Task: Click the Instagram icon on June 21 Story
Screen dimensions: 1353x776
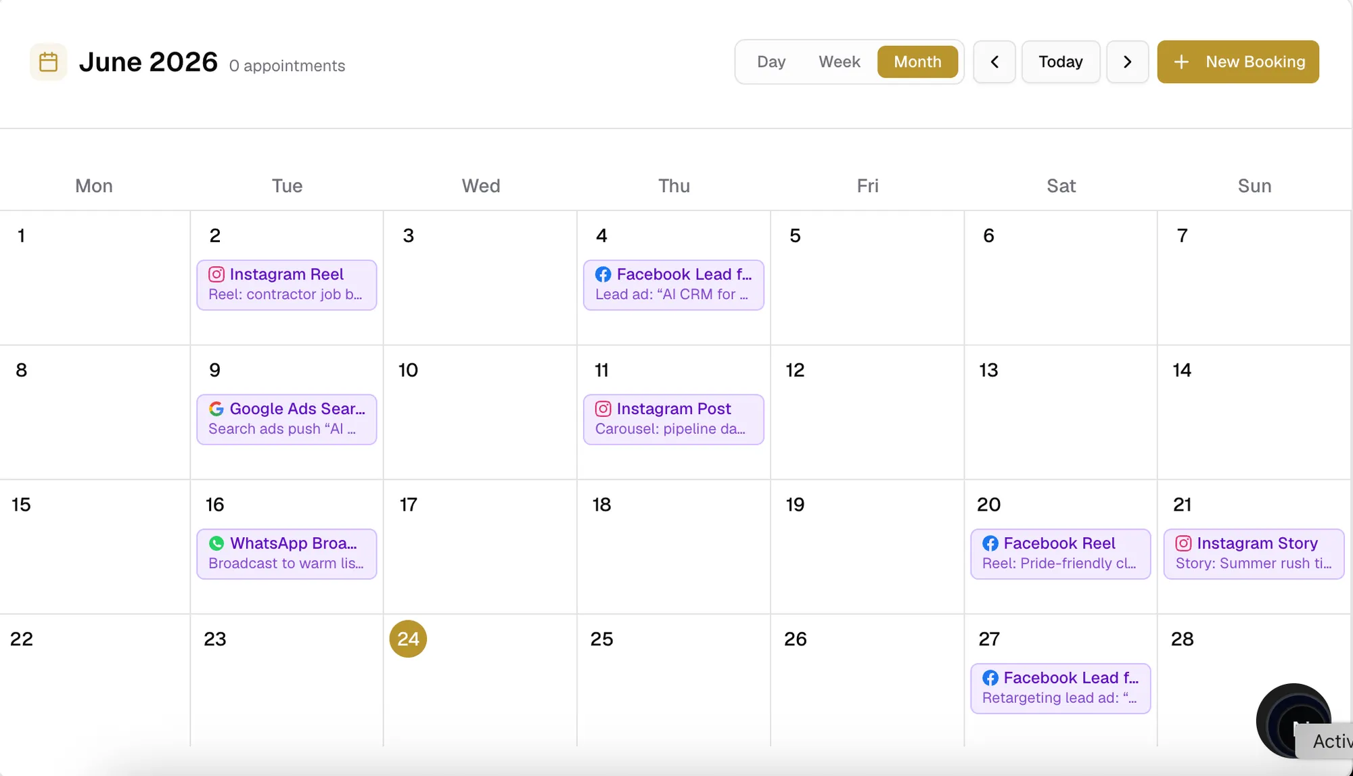Action: coord(1184,543)
